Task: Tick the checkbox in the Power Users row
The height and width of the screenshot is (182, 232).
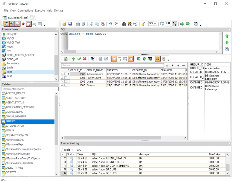Action: point(66,78)
